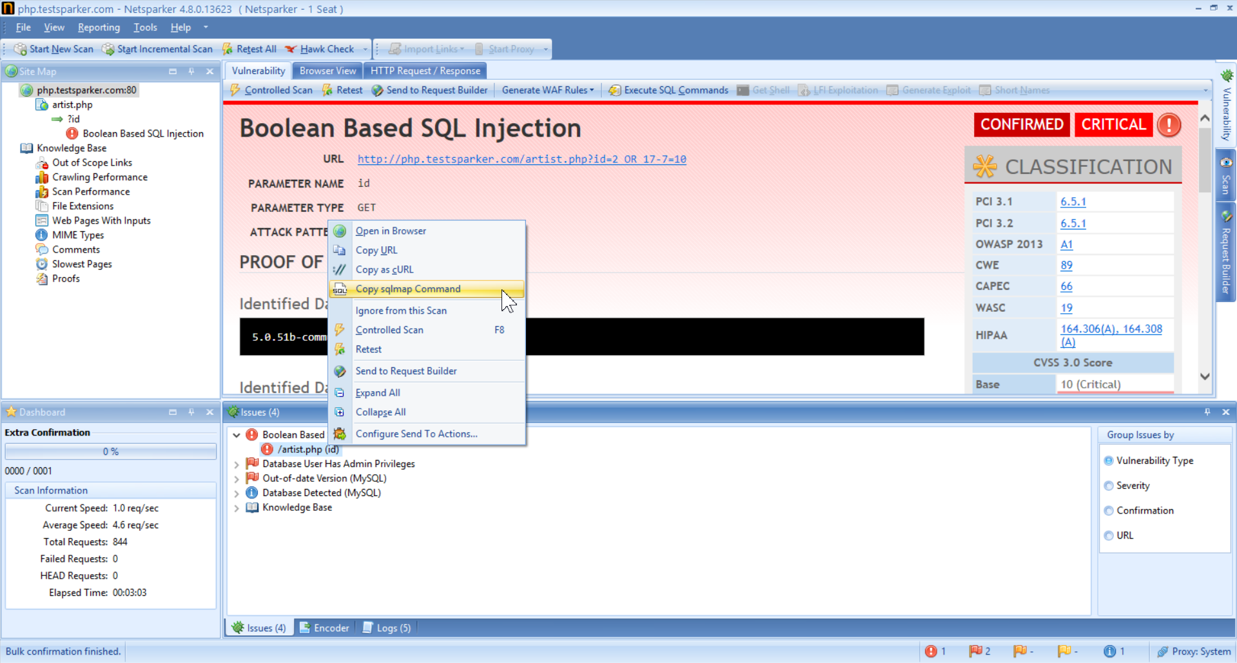Open the Reporting menu

click(x=99, y=27)
